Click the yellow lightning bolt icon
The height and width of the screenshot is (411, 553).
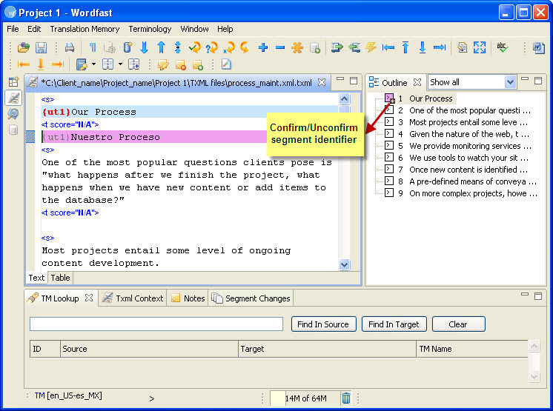[371, 47]
